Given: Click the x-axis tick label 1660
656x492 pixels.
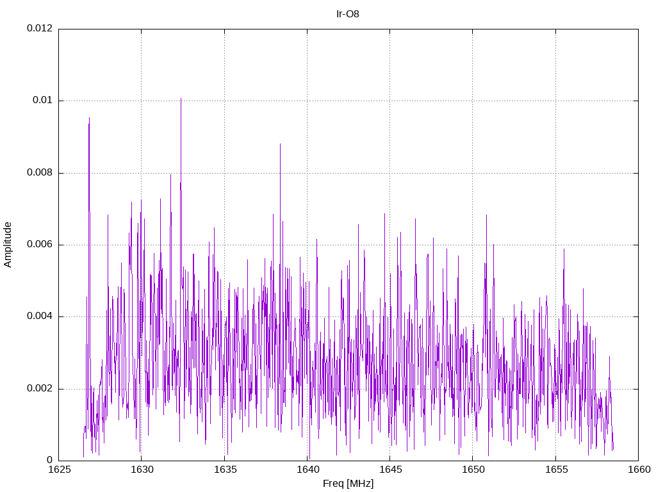Looking at the screenshot, I should 639,470.
